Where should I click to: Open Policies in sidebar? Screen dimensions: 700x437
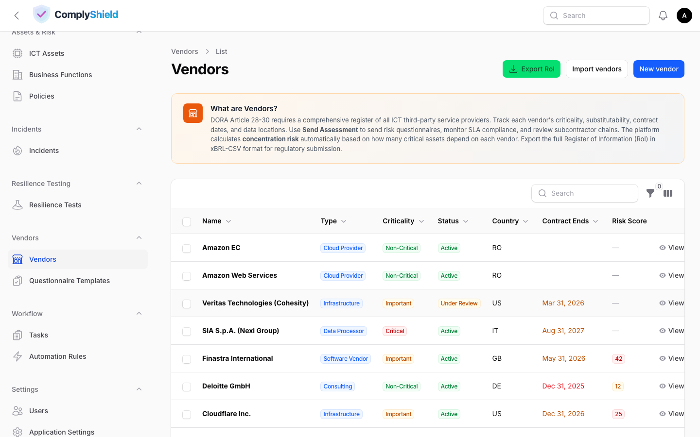tap(78, 96)
